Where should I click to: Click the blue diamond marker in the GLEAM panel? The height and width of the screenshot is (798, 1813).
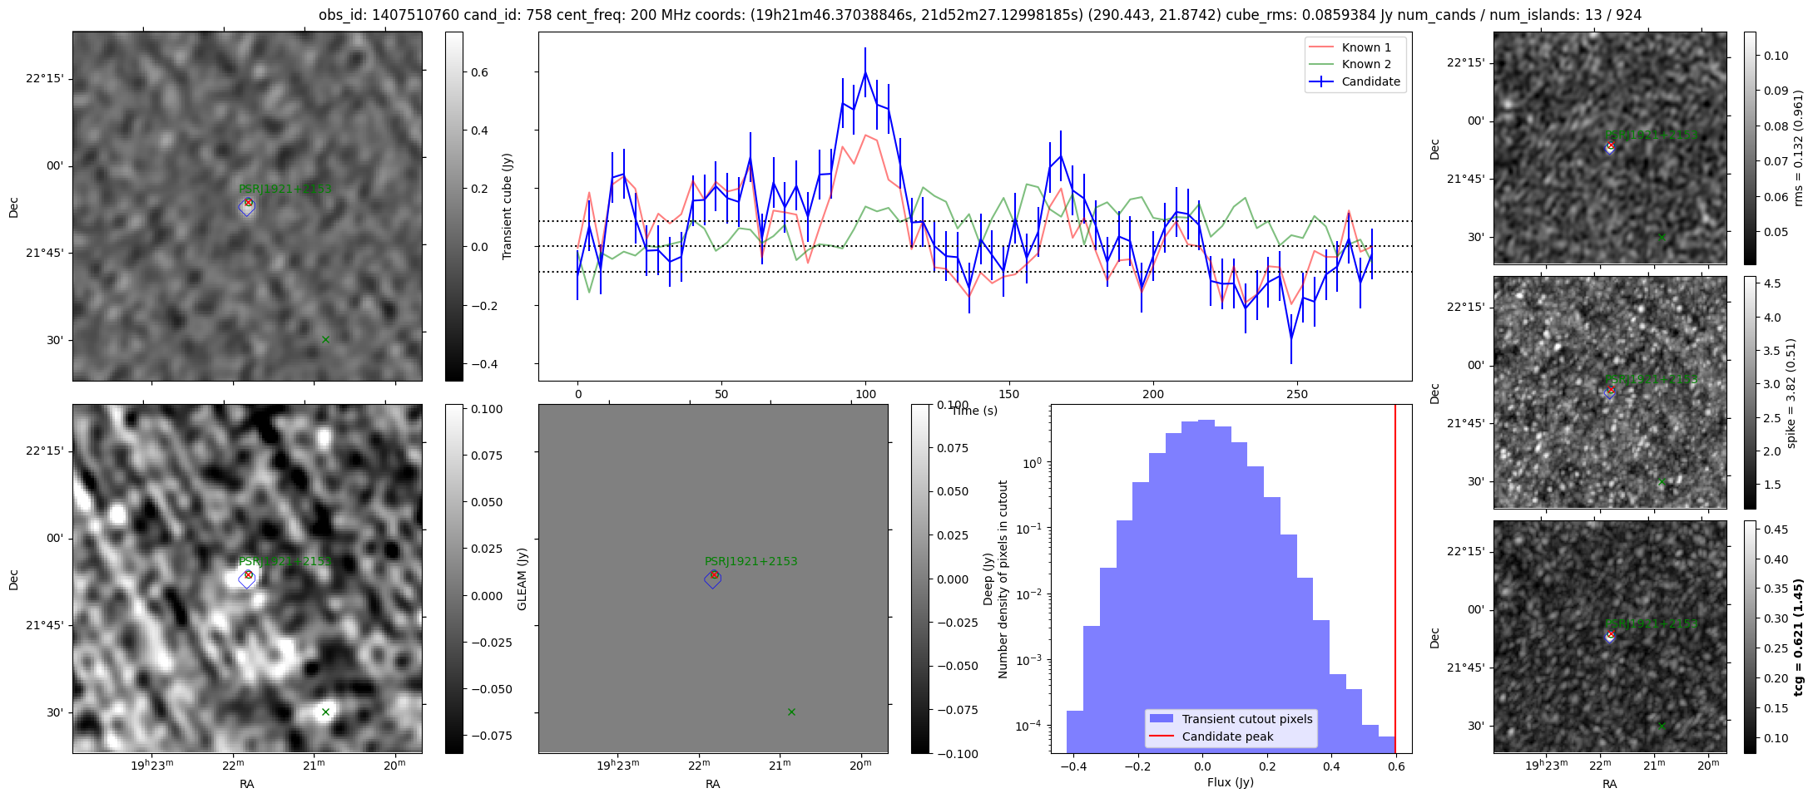(x=713, y=579)
